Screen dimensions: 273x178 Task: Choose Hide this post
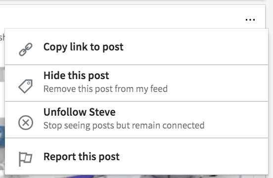pyautogui.click(x=136, y=83)
